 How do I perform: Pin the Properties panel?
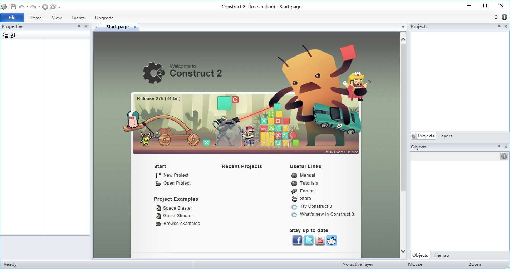click(79, 26)
